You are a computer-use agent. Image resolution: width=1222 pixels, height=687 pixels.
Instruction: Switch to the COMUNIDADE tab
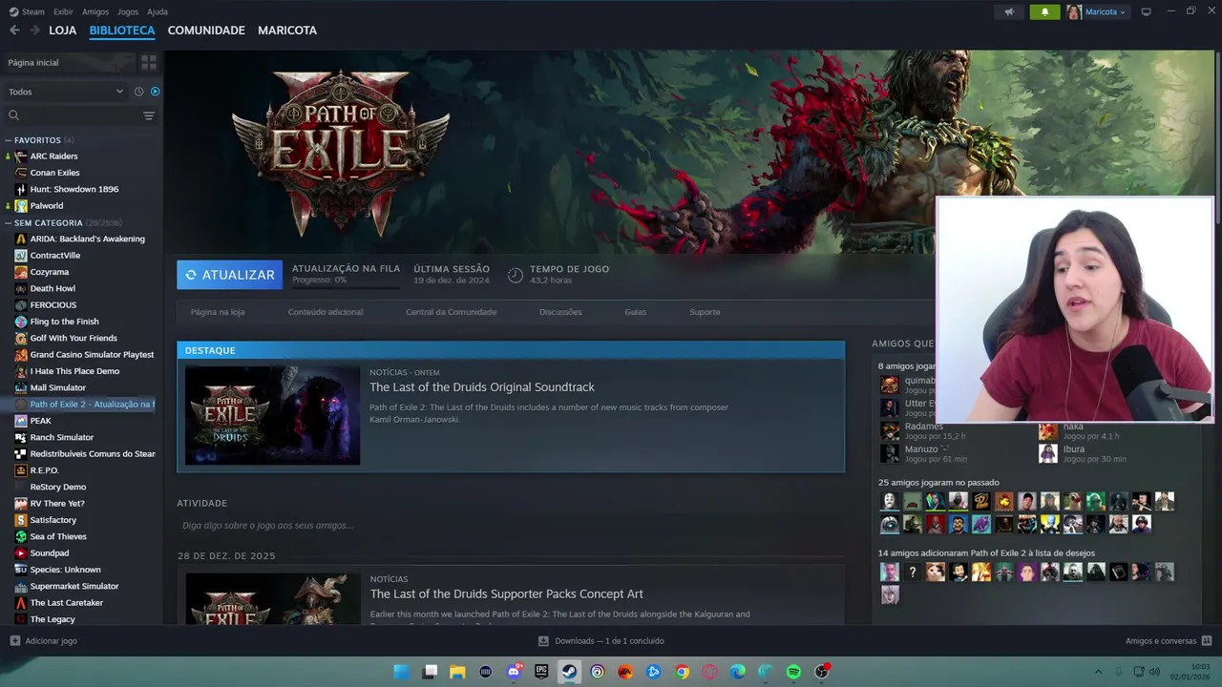click(x=206, y=31)
